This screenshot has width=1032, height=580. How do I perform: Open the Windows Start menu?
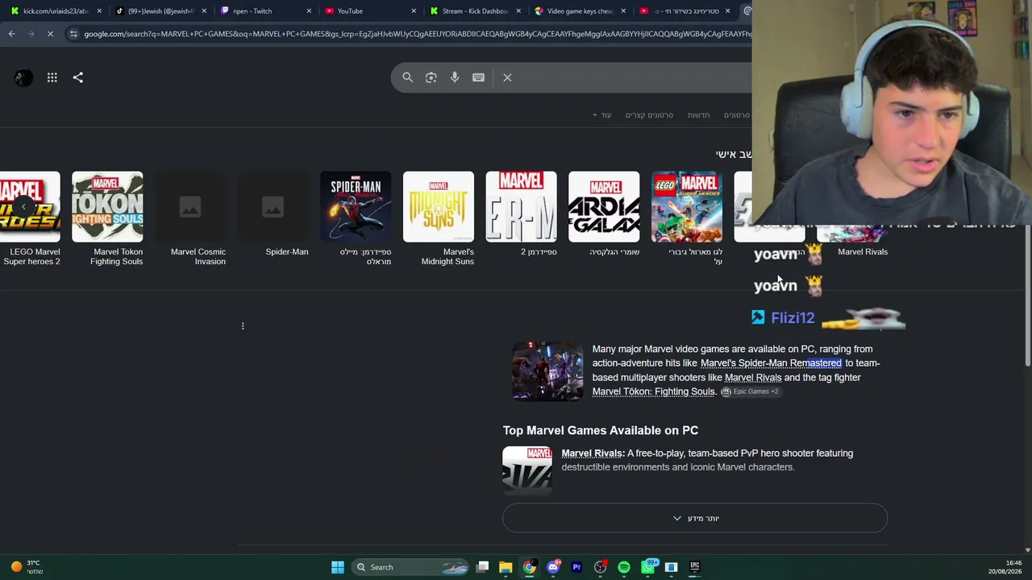[x=338, y=567]
